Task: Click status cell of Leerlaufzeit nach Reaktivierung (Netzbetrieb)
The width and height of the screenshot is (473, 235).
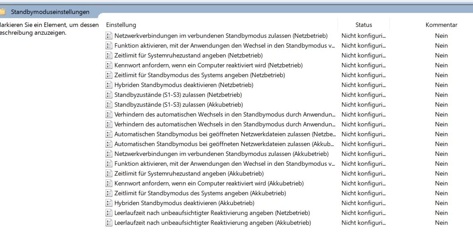Action: (x=364, y=213)
